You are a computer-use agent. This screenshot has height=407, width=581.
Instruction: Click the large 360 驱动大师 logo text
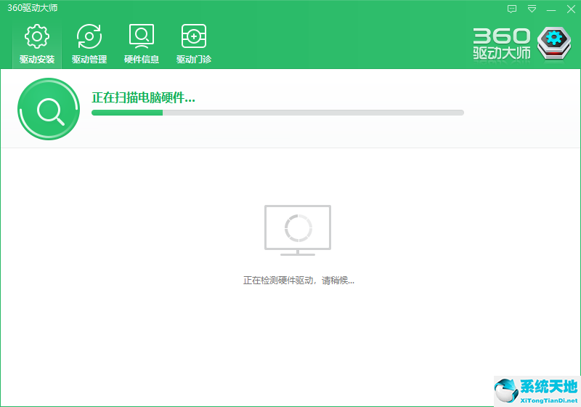point(503,44)
